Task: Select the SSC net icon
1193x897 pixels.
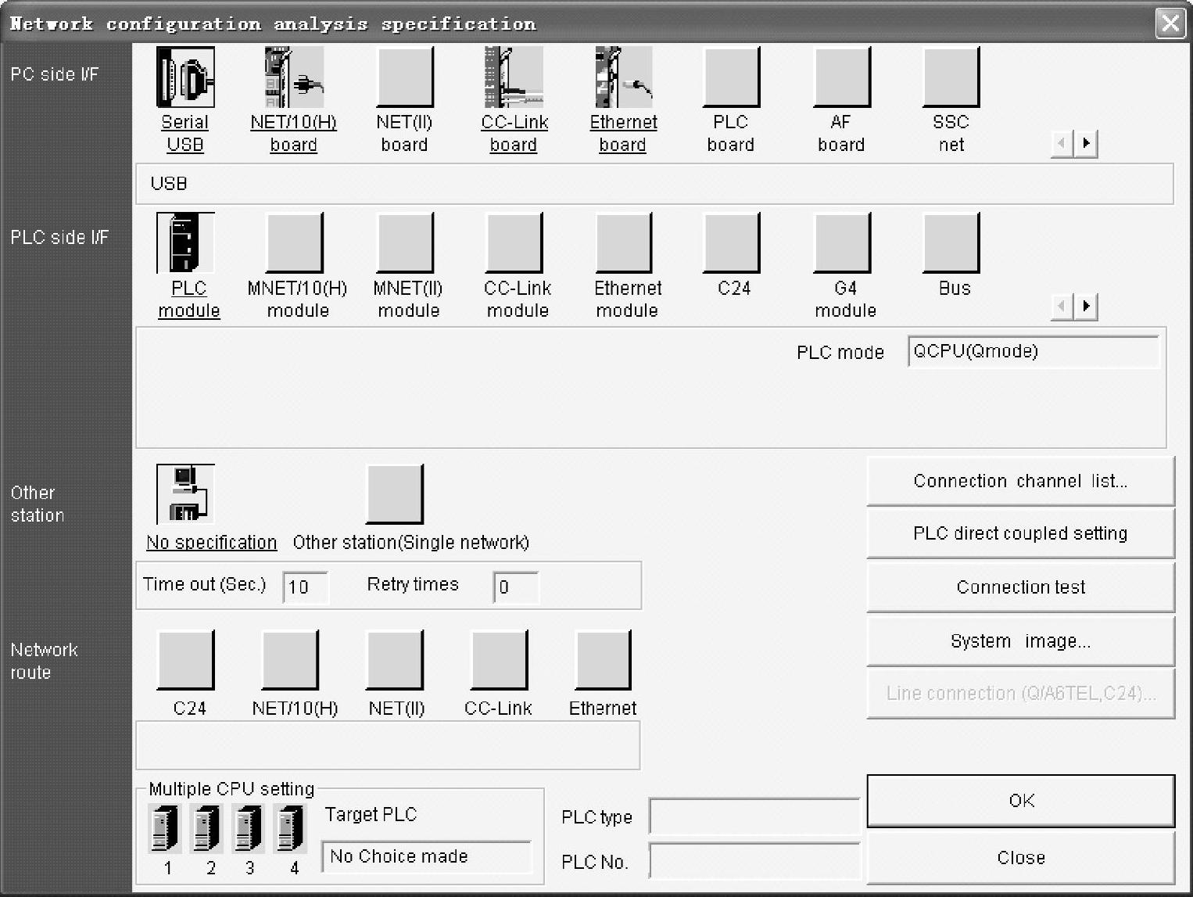Action: click(x=951, y=77)
